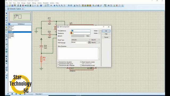This screenshot has height=96, width=170.
Task: Play the simulation
Action: click(x=8, y=94)
